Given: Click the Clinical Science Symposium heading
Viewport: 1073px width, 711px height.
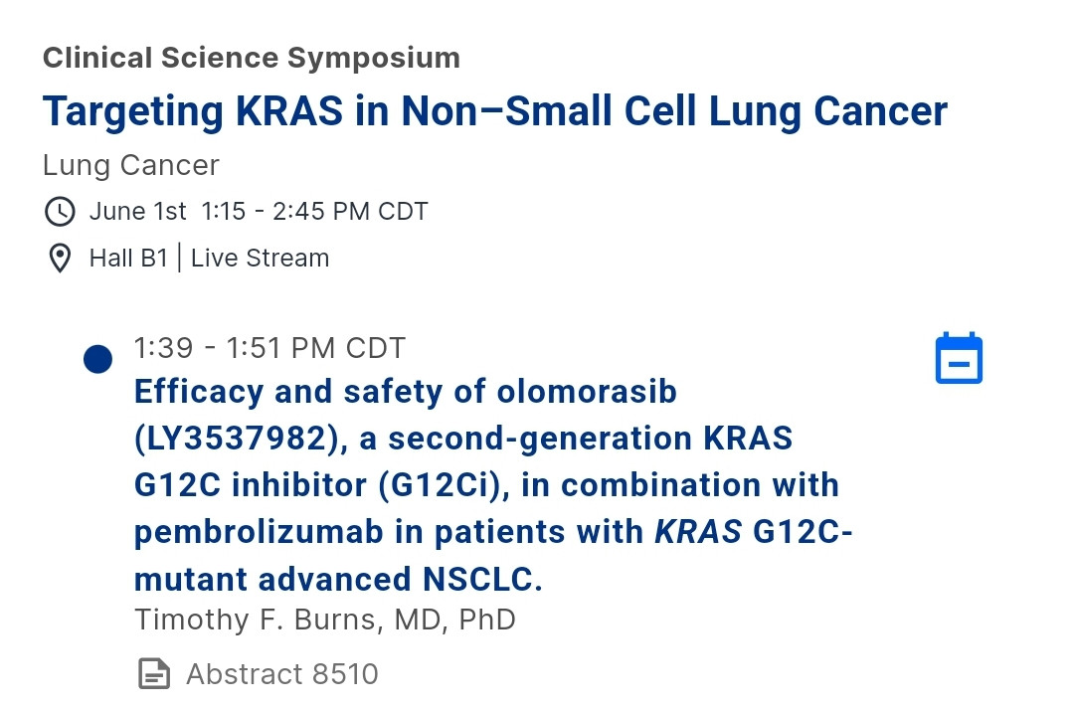Looking at the screenshot, I should coord(252,58).
